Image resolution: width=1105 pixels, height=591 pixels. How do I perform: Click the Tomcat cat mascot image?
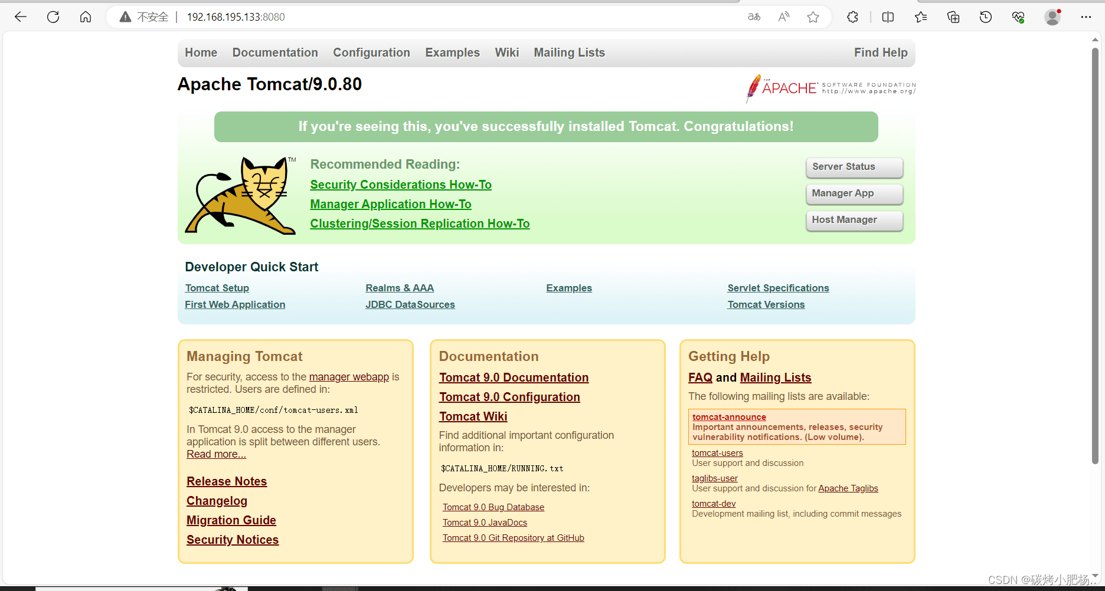tap(241, 195)
